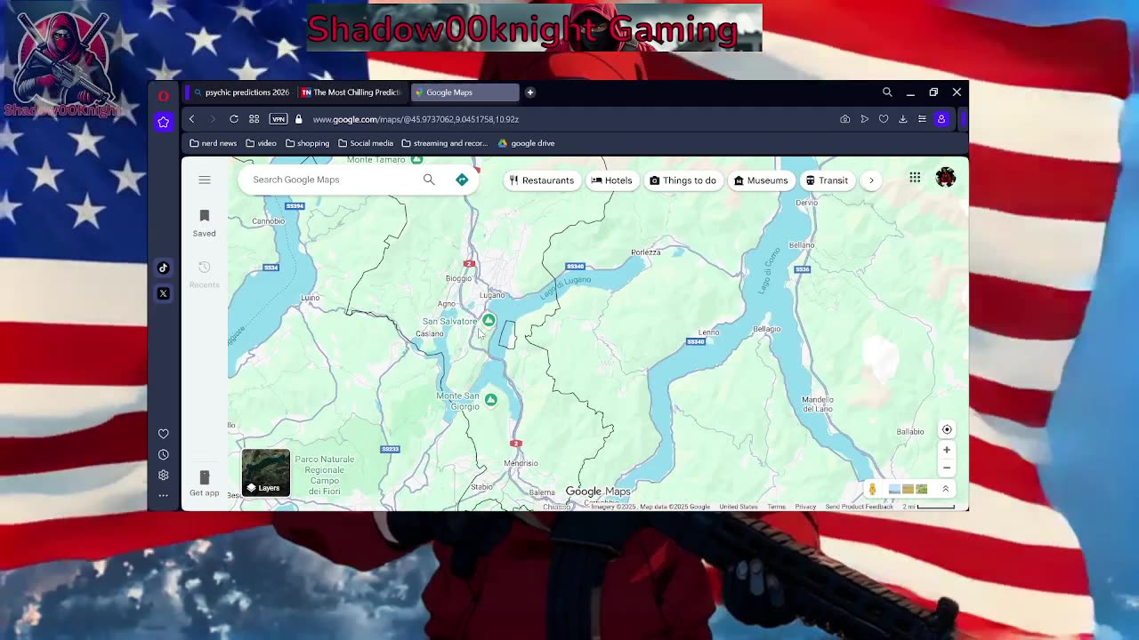Click the Monte San Giorgio park marker

pos(490,400)
